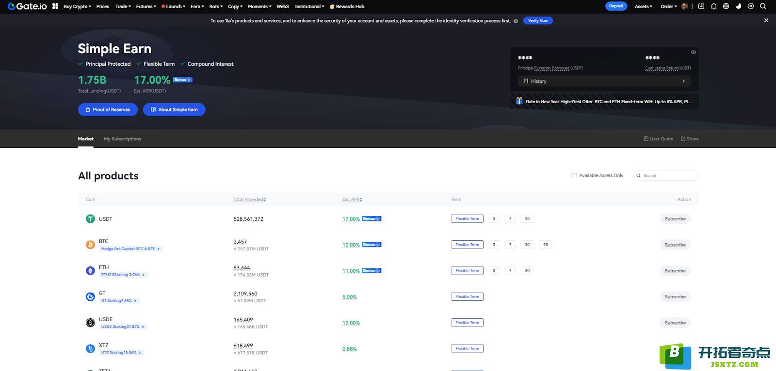Sort by Total Provided column
The image size is (776, 371).
pos(249,199)
